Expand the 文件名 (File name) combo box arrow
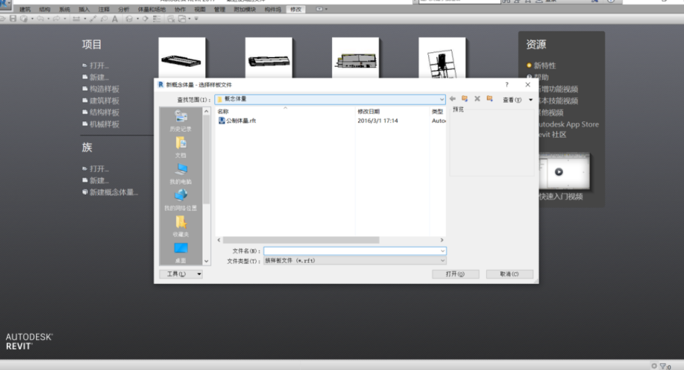 (x=442, y=251)
